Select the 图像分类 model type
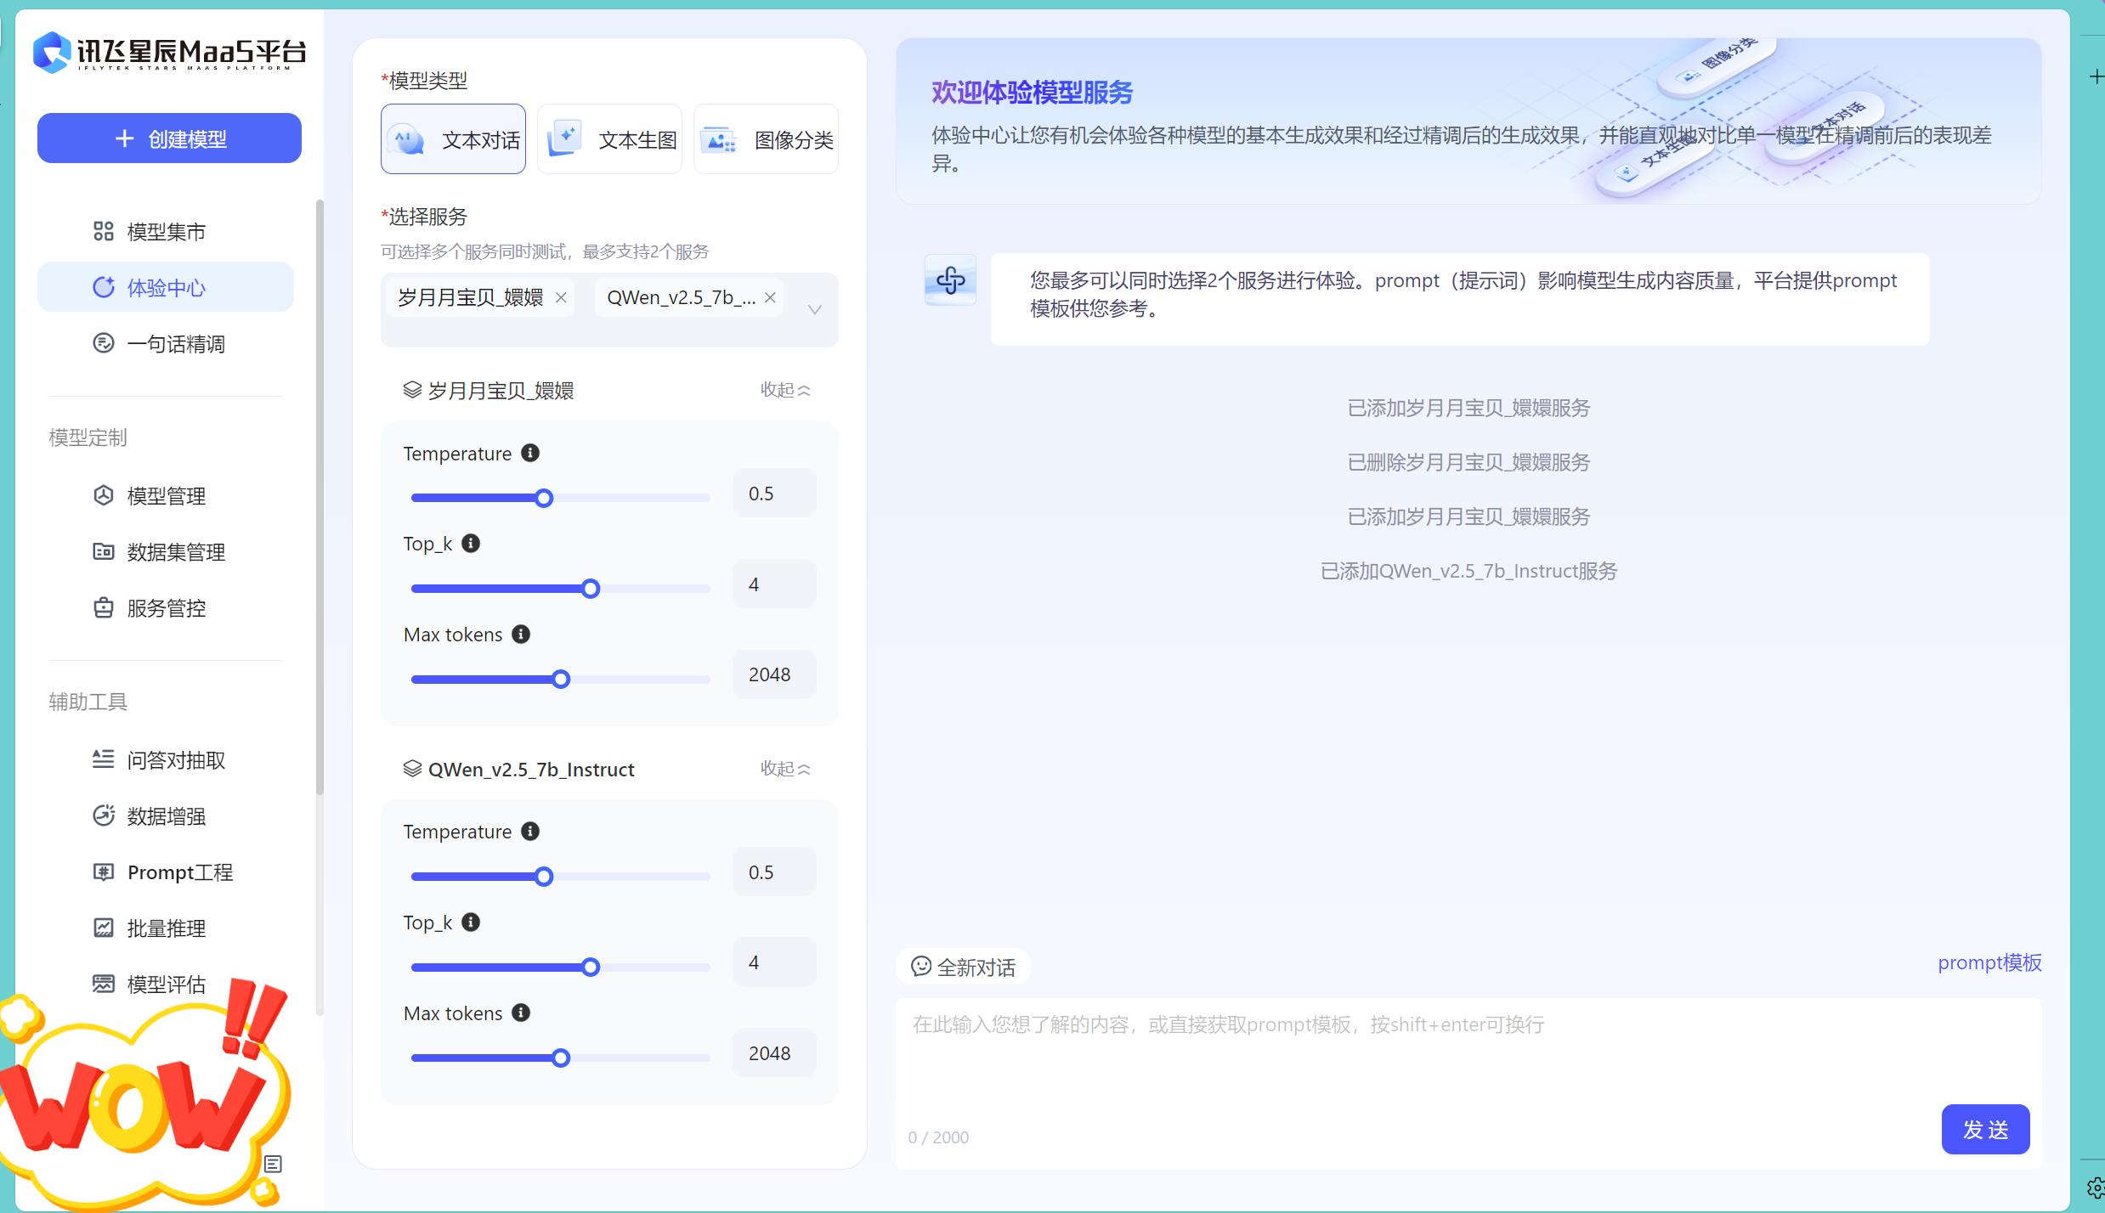2105x1213 pixels. click(766, 139)
